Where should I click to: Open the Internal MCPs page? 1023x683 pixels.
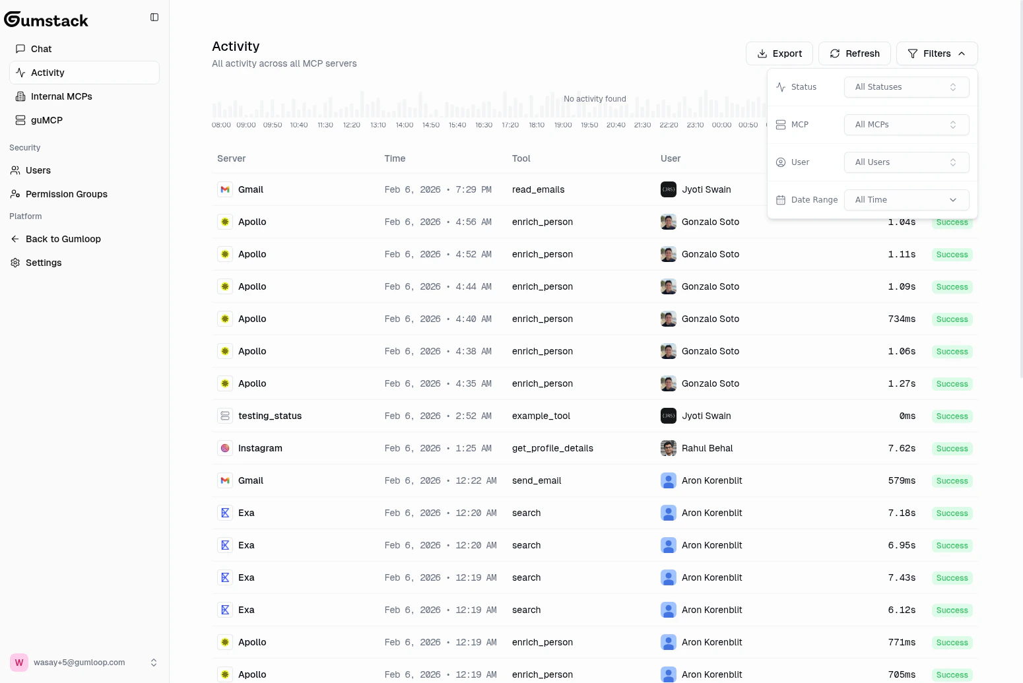click(x=62, y=96)
